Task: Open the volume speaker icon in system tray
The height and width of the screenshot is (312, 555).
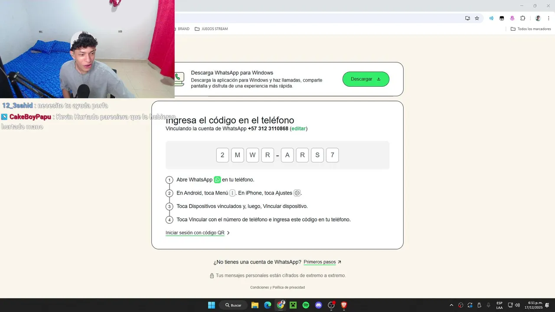Action: [x=517, y=305]
